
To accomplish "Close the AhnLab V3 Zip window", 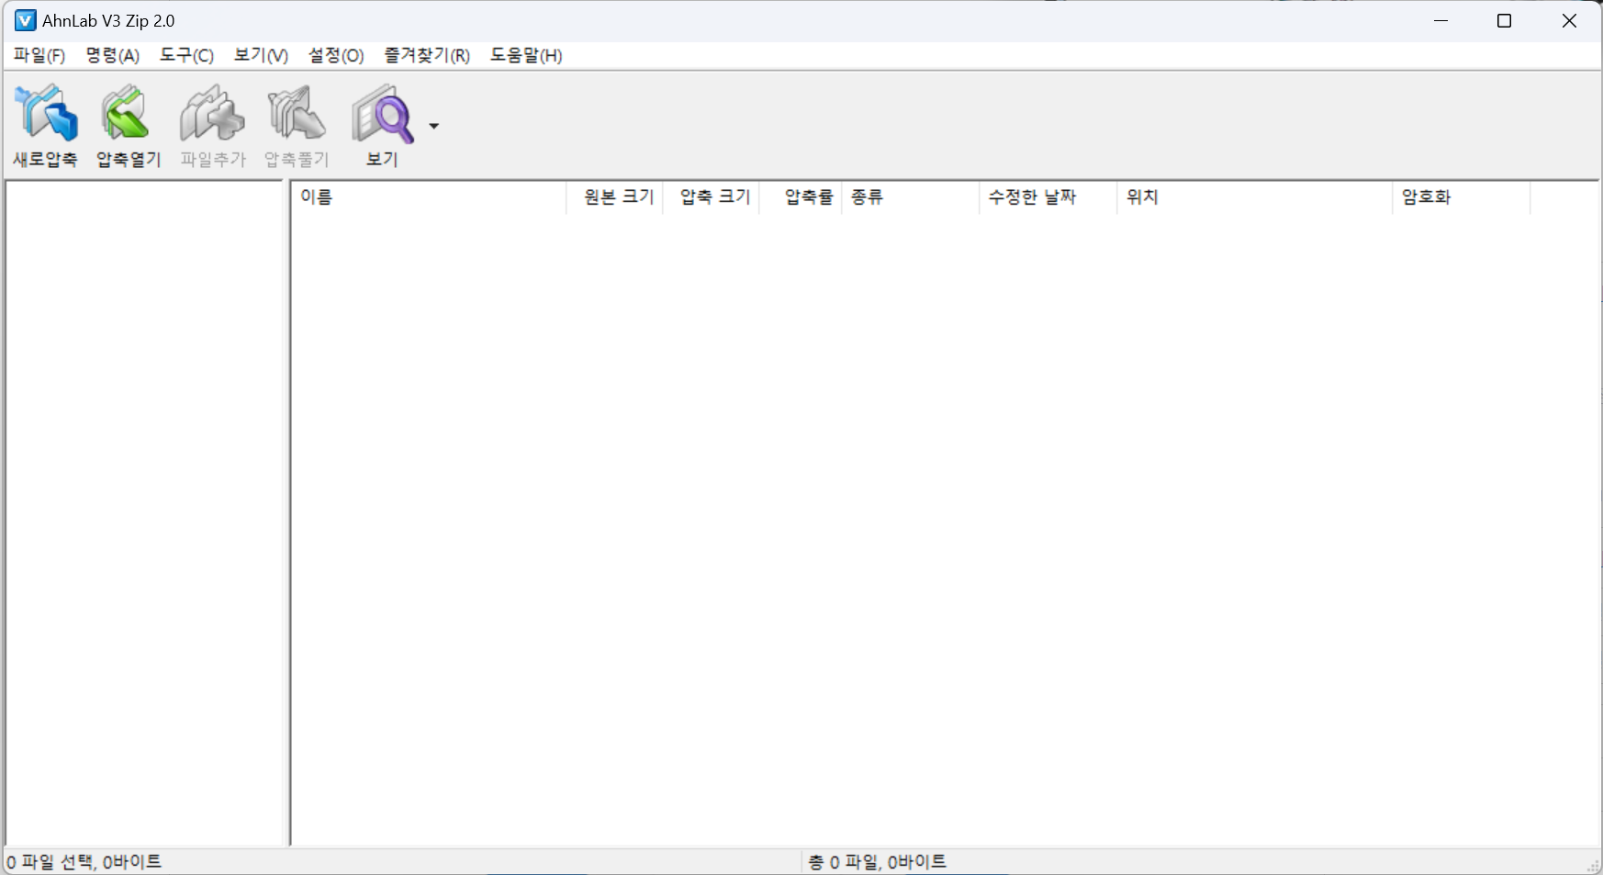I will point(1569,20).
